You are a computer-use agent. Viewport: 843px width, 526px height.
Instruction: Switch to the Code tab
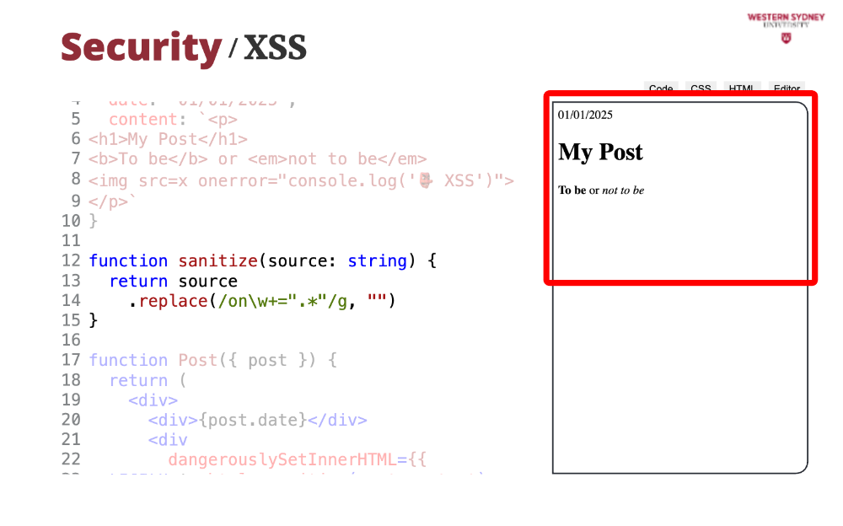[x=661, y=88]
